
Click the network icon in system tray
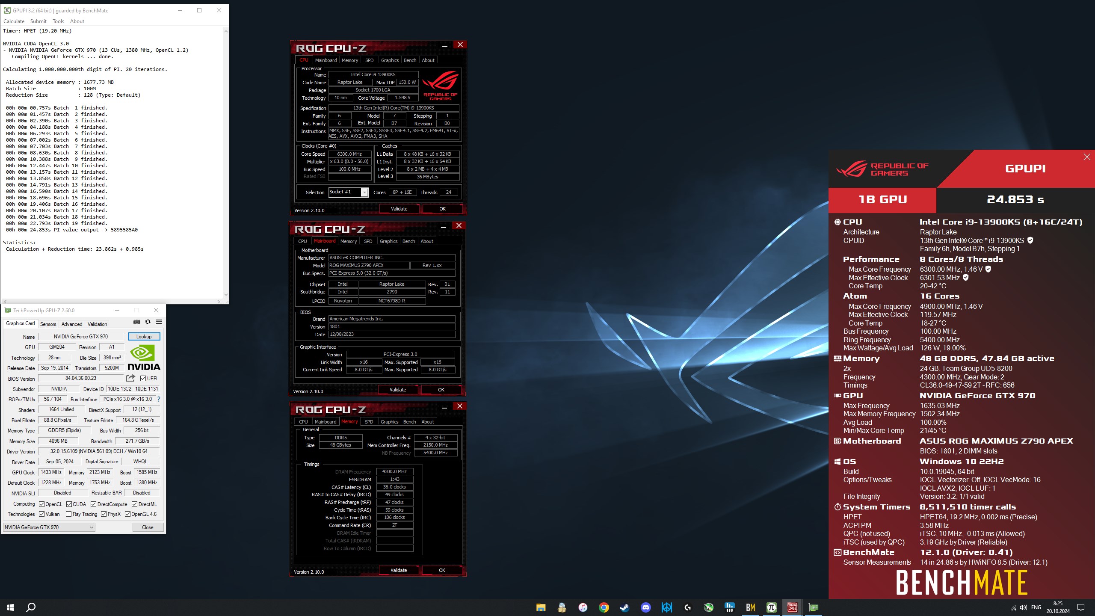(1014, 607)
